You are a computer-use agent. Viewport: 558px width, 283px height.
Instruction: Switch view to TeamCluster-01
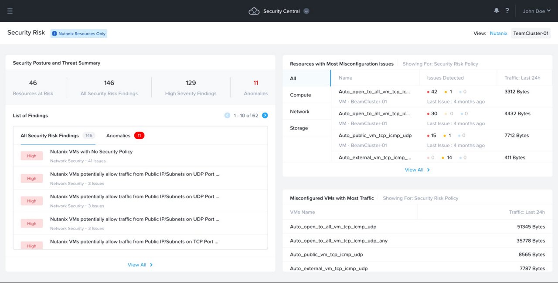(x=531, y=33)
